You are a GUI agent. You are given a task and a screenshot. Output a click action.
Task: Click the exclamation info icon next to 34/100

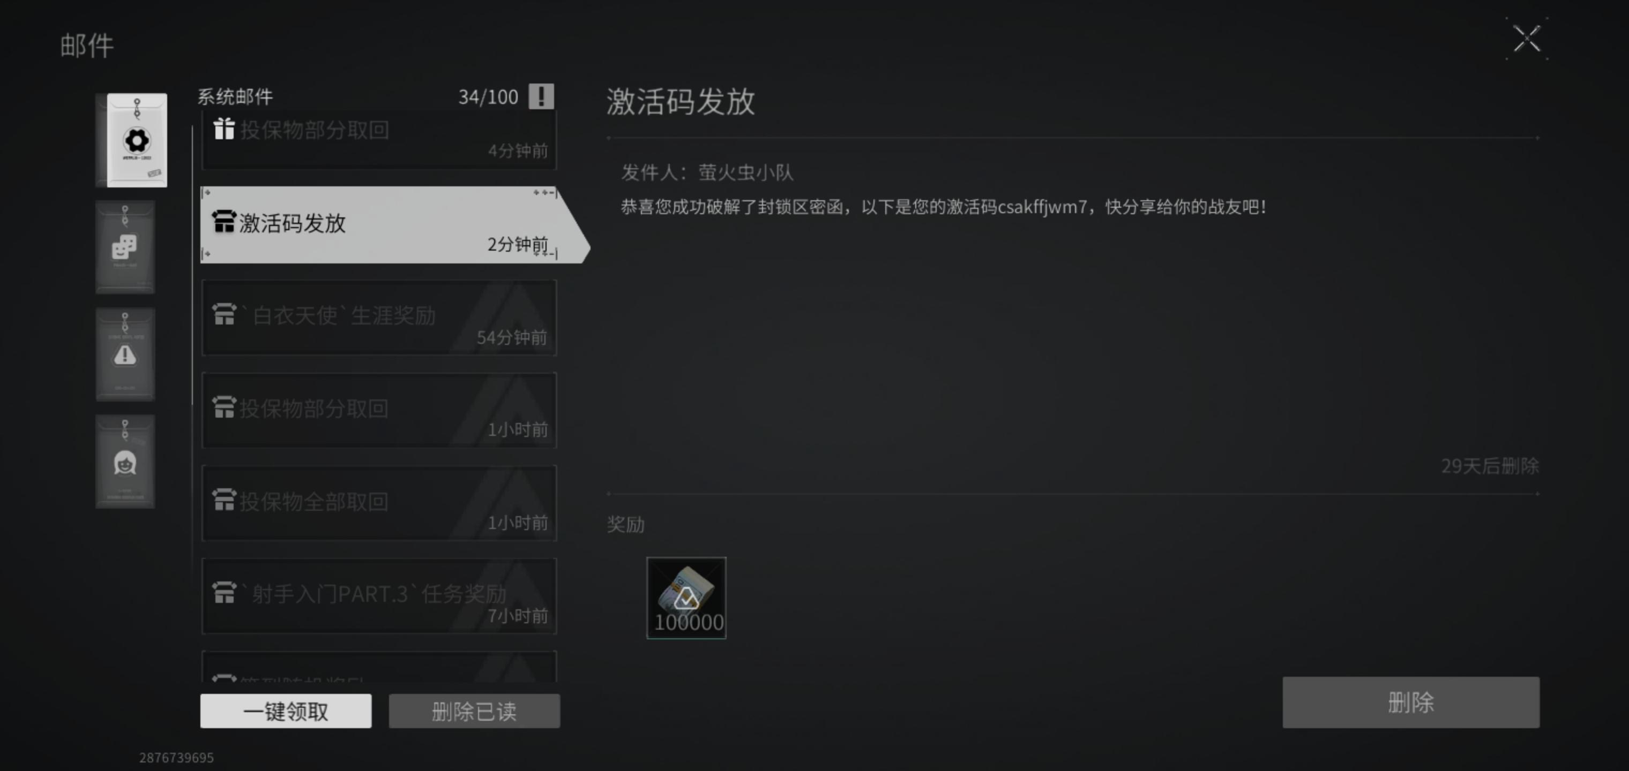coord(541,97)
